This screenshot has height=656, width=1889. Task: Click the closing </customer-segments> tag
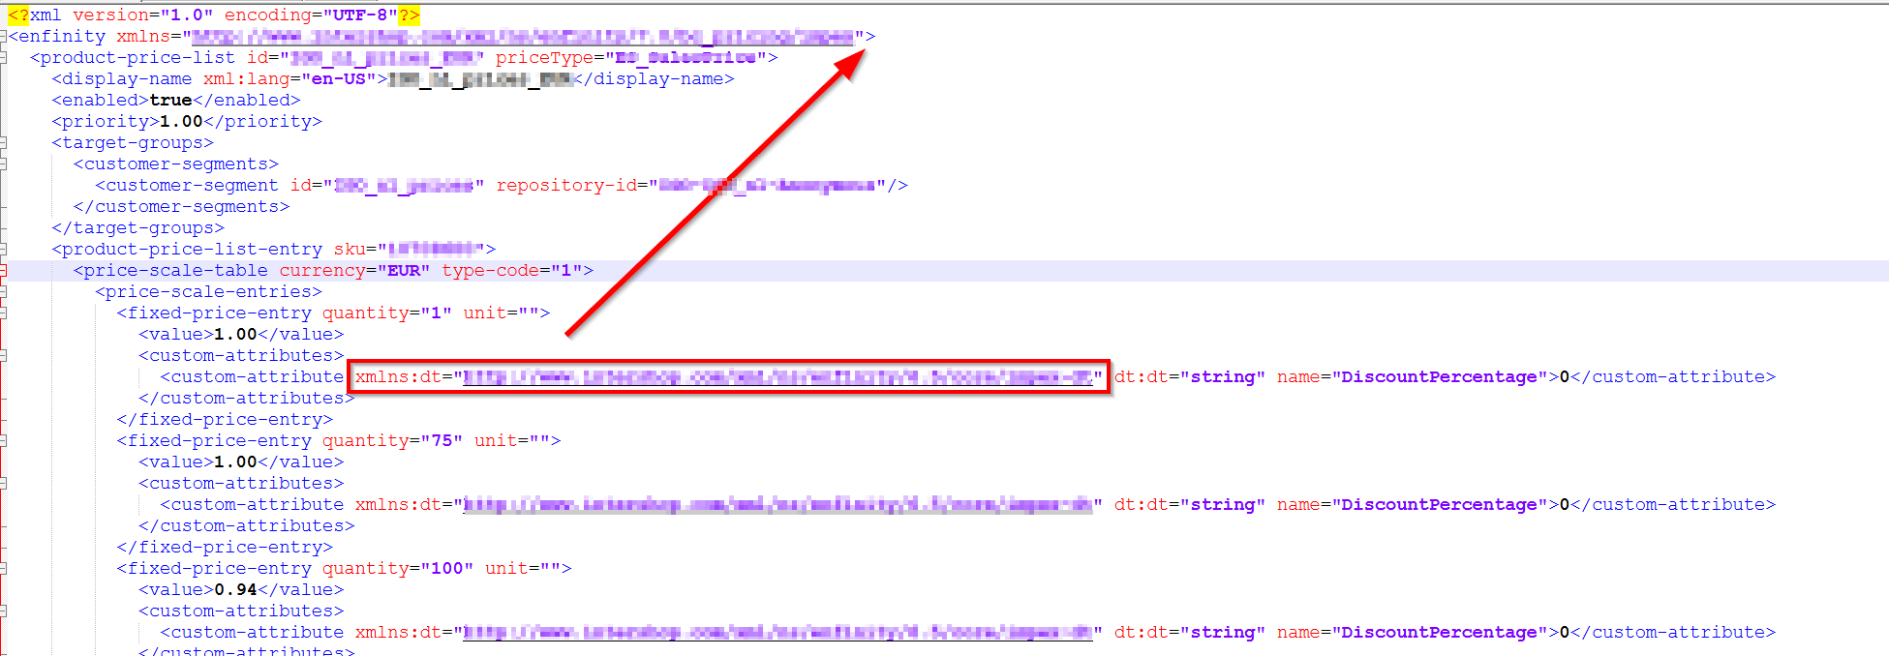181,207
